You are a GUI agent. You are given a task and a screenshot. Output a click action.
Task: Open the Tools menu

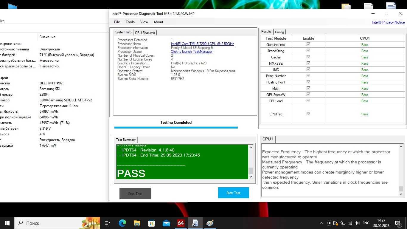tap(130, 22)
